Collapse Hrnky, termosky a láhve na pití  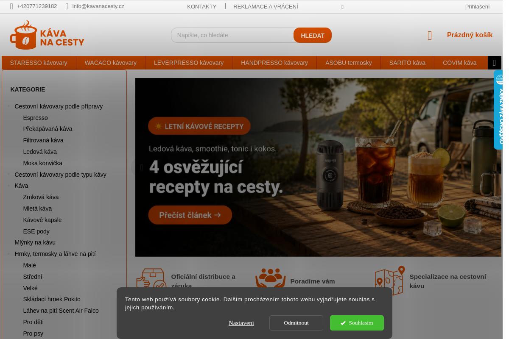(9, 253)
